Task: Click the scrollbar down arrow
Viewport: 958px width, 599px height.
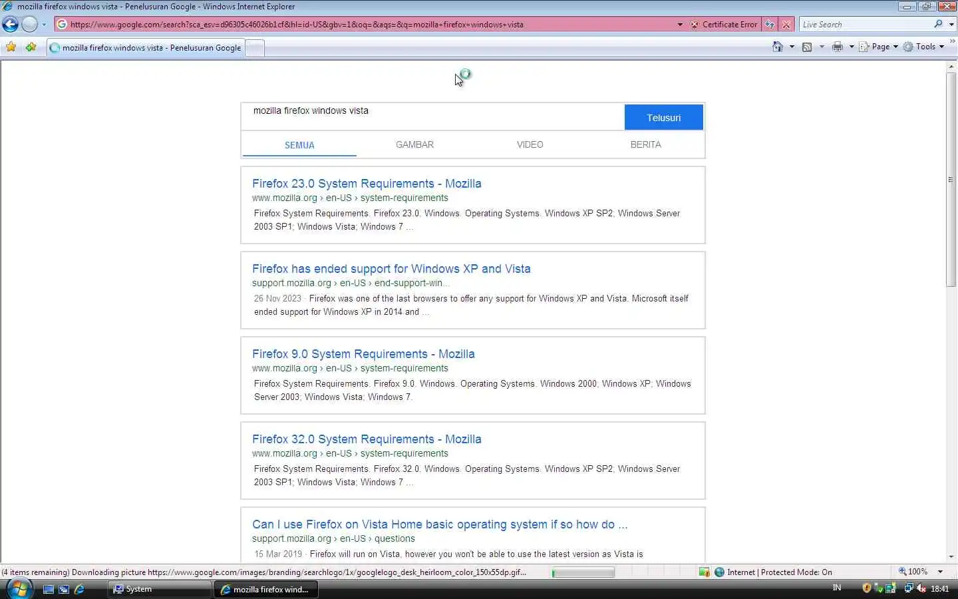Action: coord(951,557)
